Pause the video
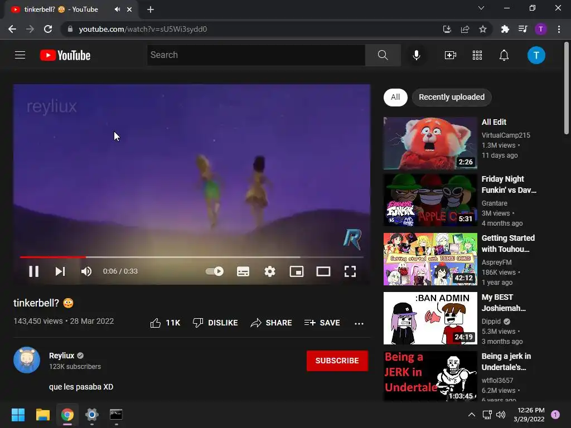571x428 pixels. point(34,271)
